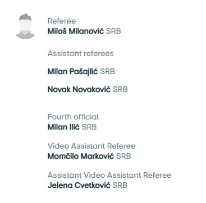Select the surname Milanović
This screenshot has height=203, width=206.
[x=86, y=31]
